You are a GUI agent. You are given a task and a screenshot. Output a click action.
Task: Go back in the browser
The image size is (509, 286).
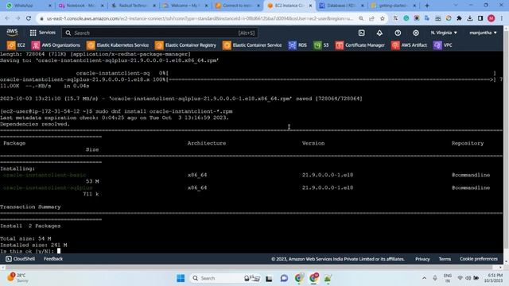click(7, 18)
